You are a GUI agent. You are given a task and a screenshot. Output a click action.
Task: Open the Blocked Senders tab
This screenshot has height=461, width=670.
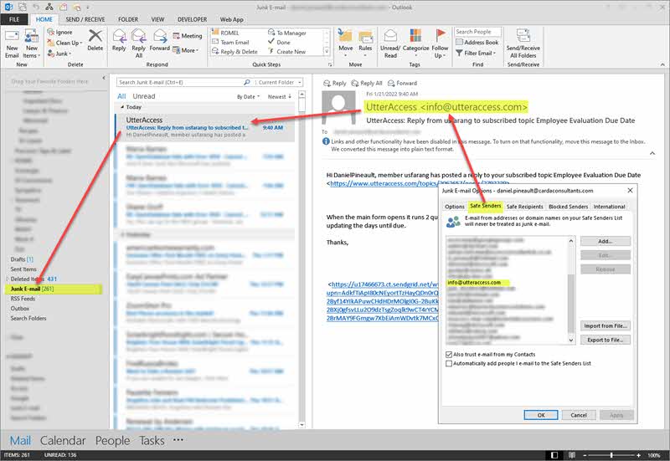(569, 207)
